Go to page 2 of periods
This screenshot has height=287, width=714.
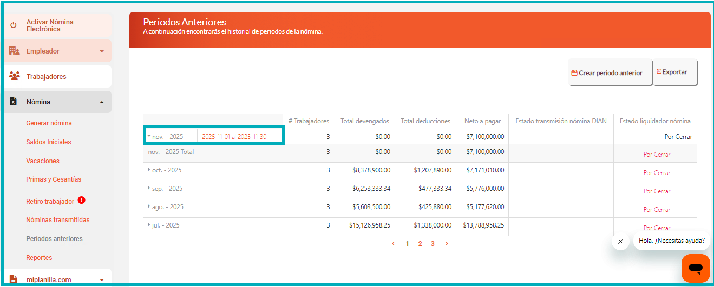coord(420,244)
